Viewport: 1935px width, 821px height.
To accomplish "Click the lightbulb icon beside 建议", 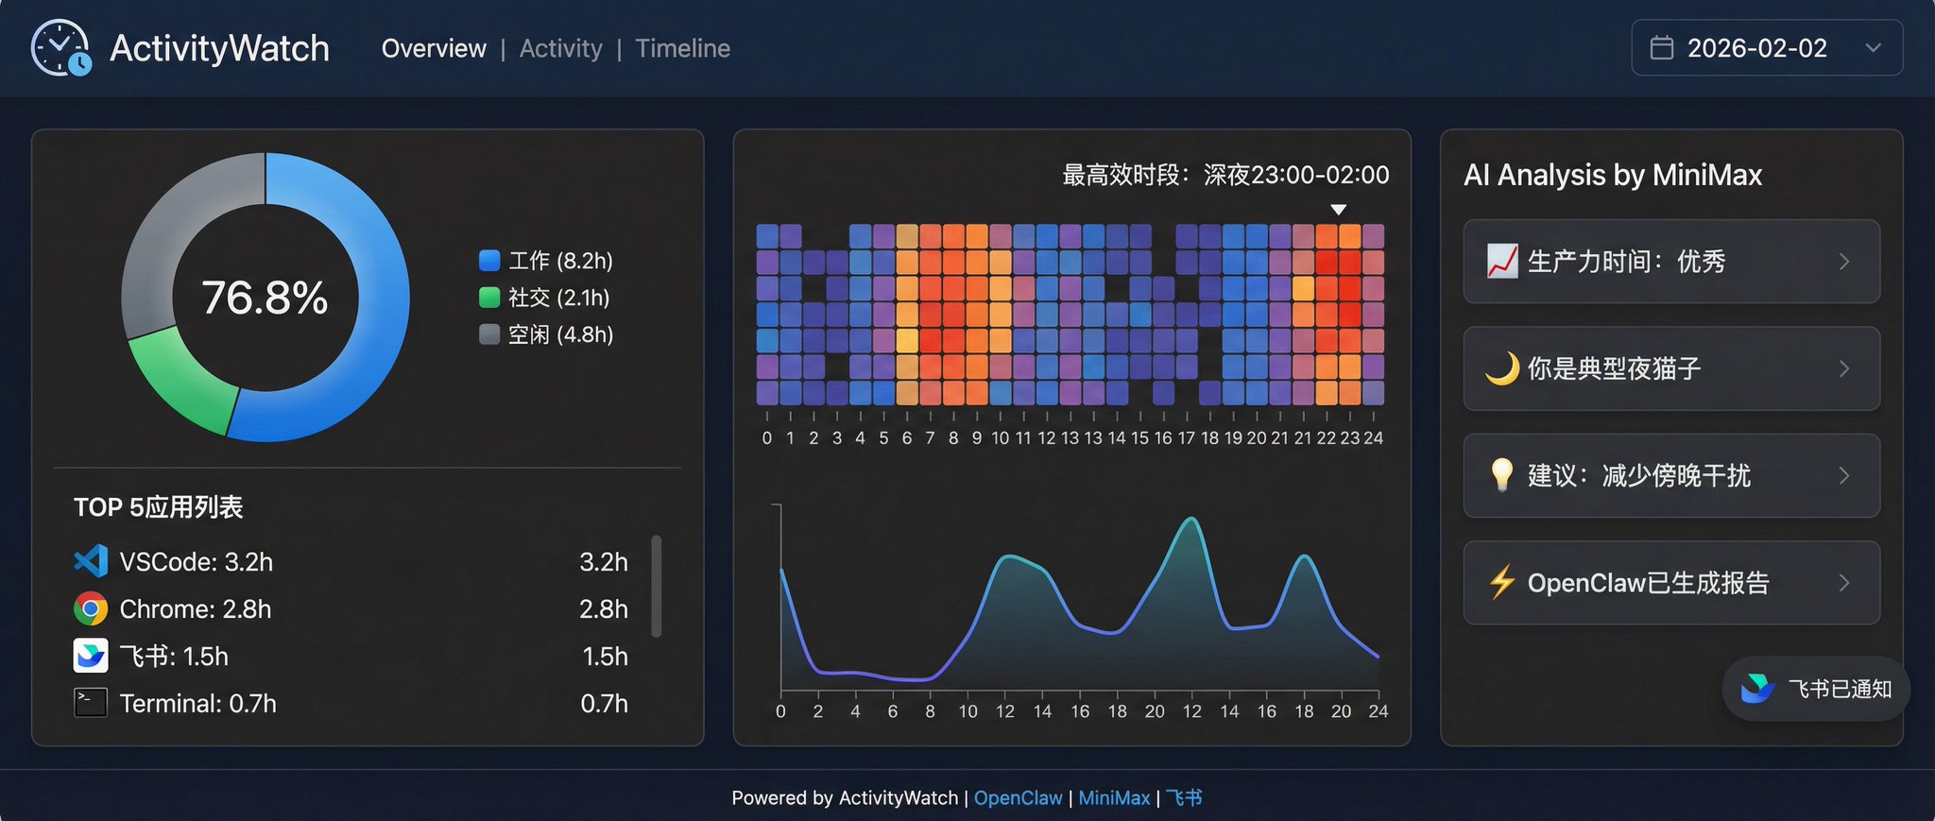I will [1502, 475].
